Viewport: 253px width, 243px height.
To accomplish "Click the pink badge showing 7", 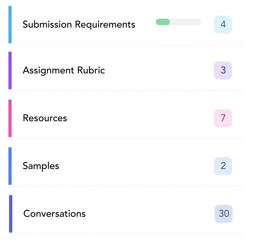I will point(223,118).
